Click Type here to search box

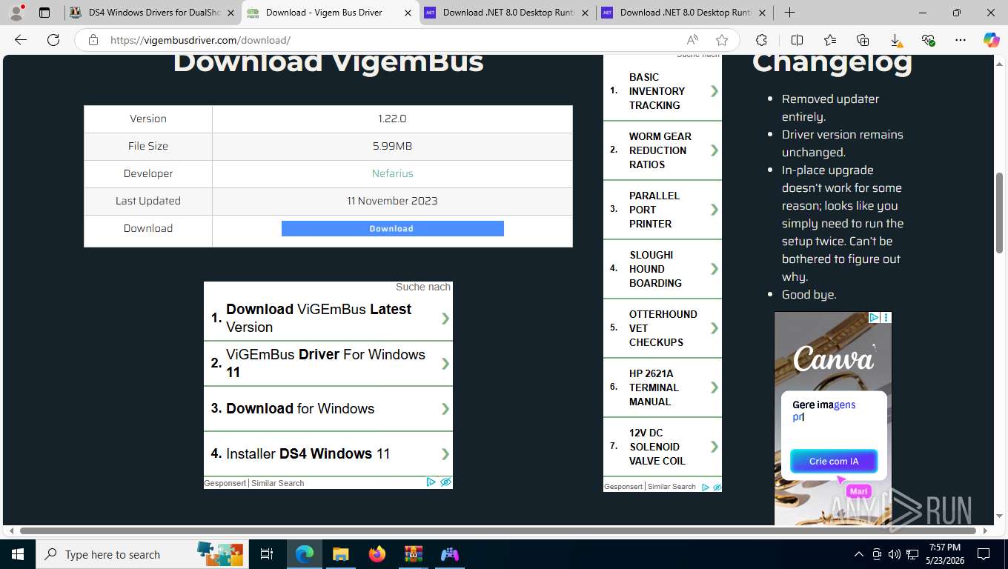pos(141,554)
